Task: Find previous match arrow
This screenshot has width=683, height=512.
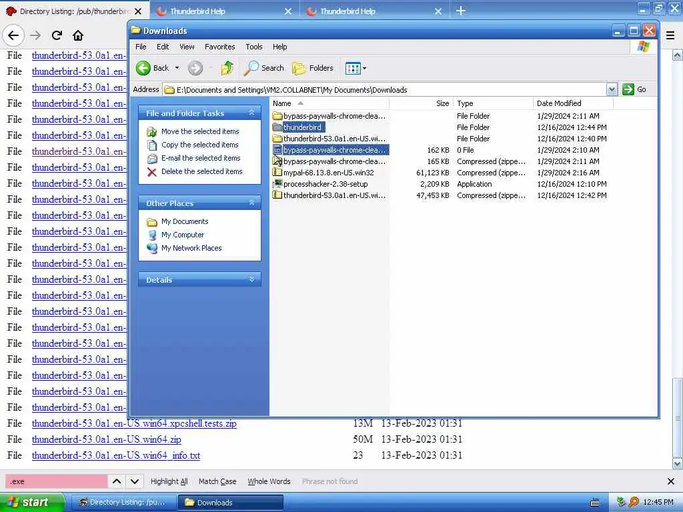Action: (x=117, y=481)
